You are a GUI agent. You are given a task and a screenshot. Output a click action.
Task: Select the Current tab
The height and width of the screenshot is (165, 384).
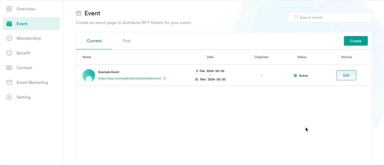(94, 41)
